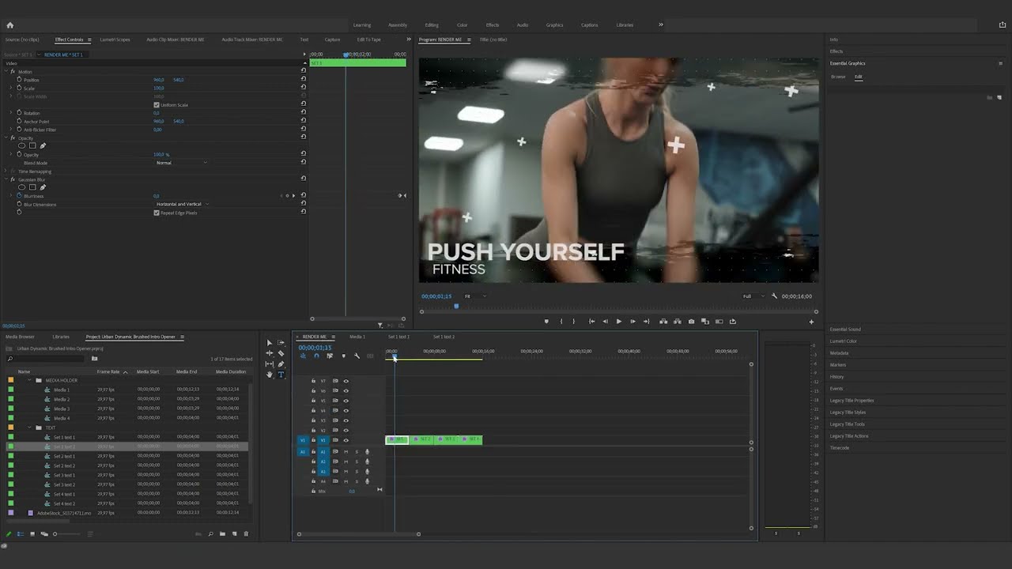Select the Pen tool in tools panel
Screen dimensions: 1012x569
(x=281, y=364)
